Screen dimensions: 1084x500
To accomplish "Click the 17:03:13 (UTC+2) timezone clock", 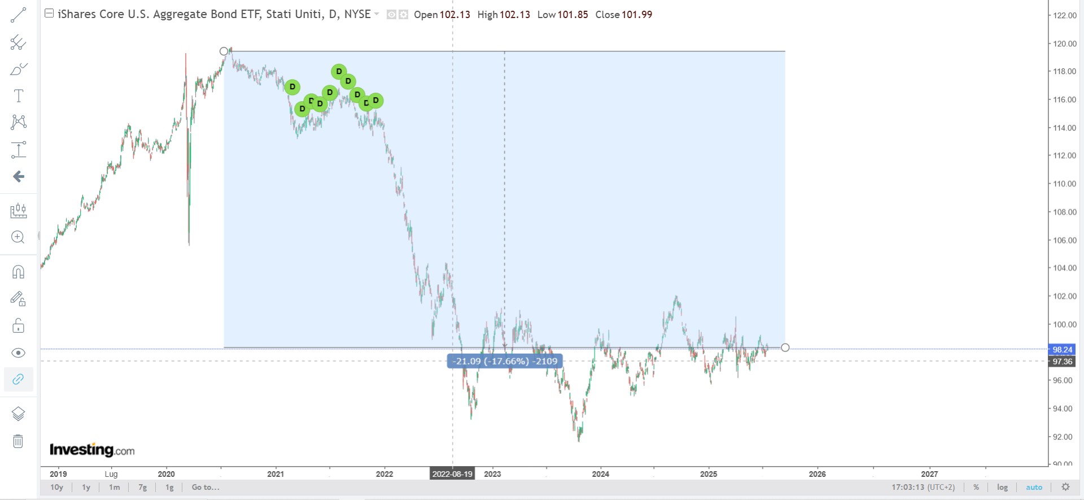I will pyautogui.click(x=923, y=487).
